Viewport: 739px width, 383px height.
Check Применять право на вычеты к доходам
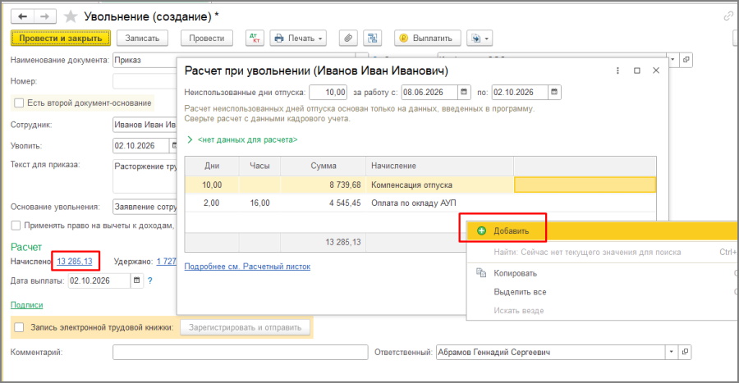coord(16,226)
